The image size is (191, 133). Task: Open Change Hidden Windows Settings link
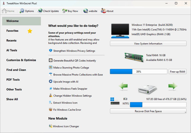[x=73, y=96]
